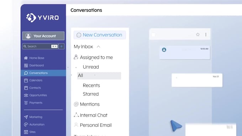The width and height of the screenshot is (242, 136).
Task: Click the Opportunities pipeline icon
Action: coord(26,95)
